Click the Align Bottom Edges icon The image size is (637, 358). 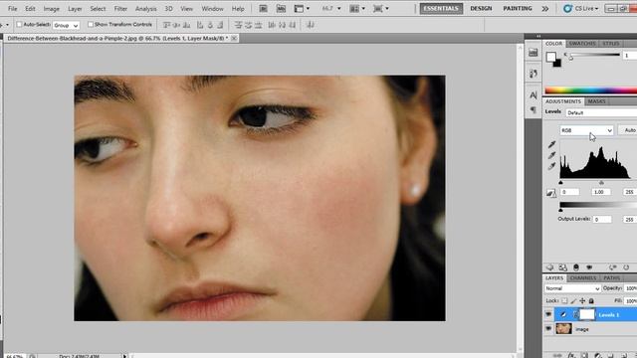(187, 25)
